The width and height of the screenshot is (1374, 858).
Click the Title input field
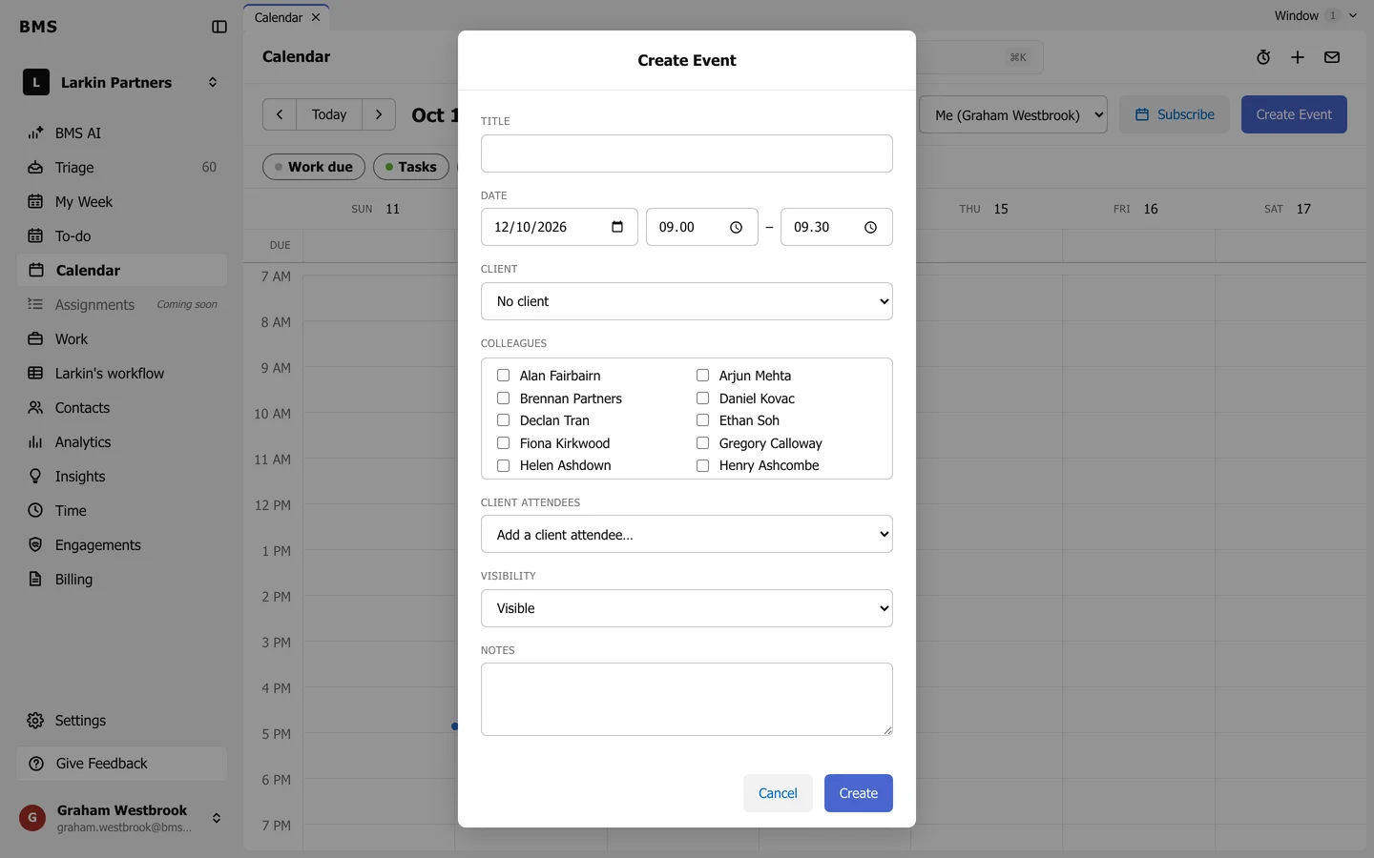tap(687, 153)
